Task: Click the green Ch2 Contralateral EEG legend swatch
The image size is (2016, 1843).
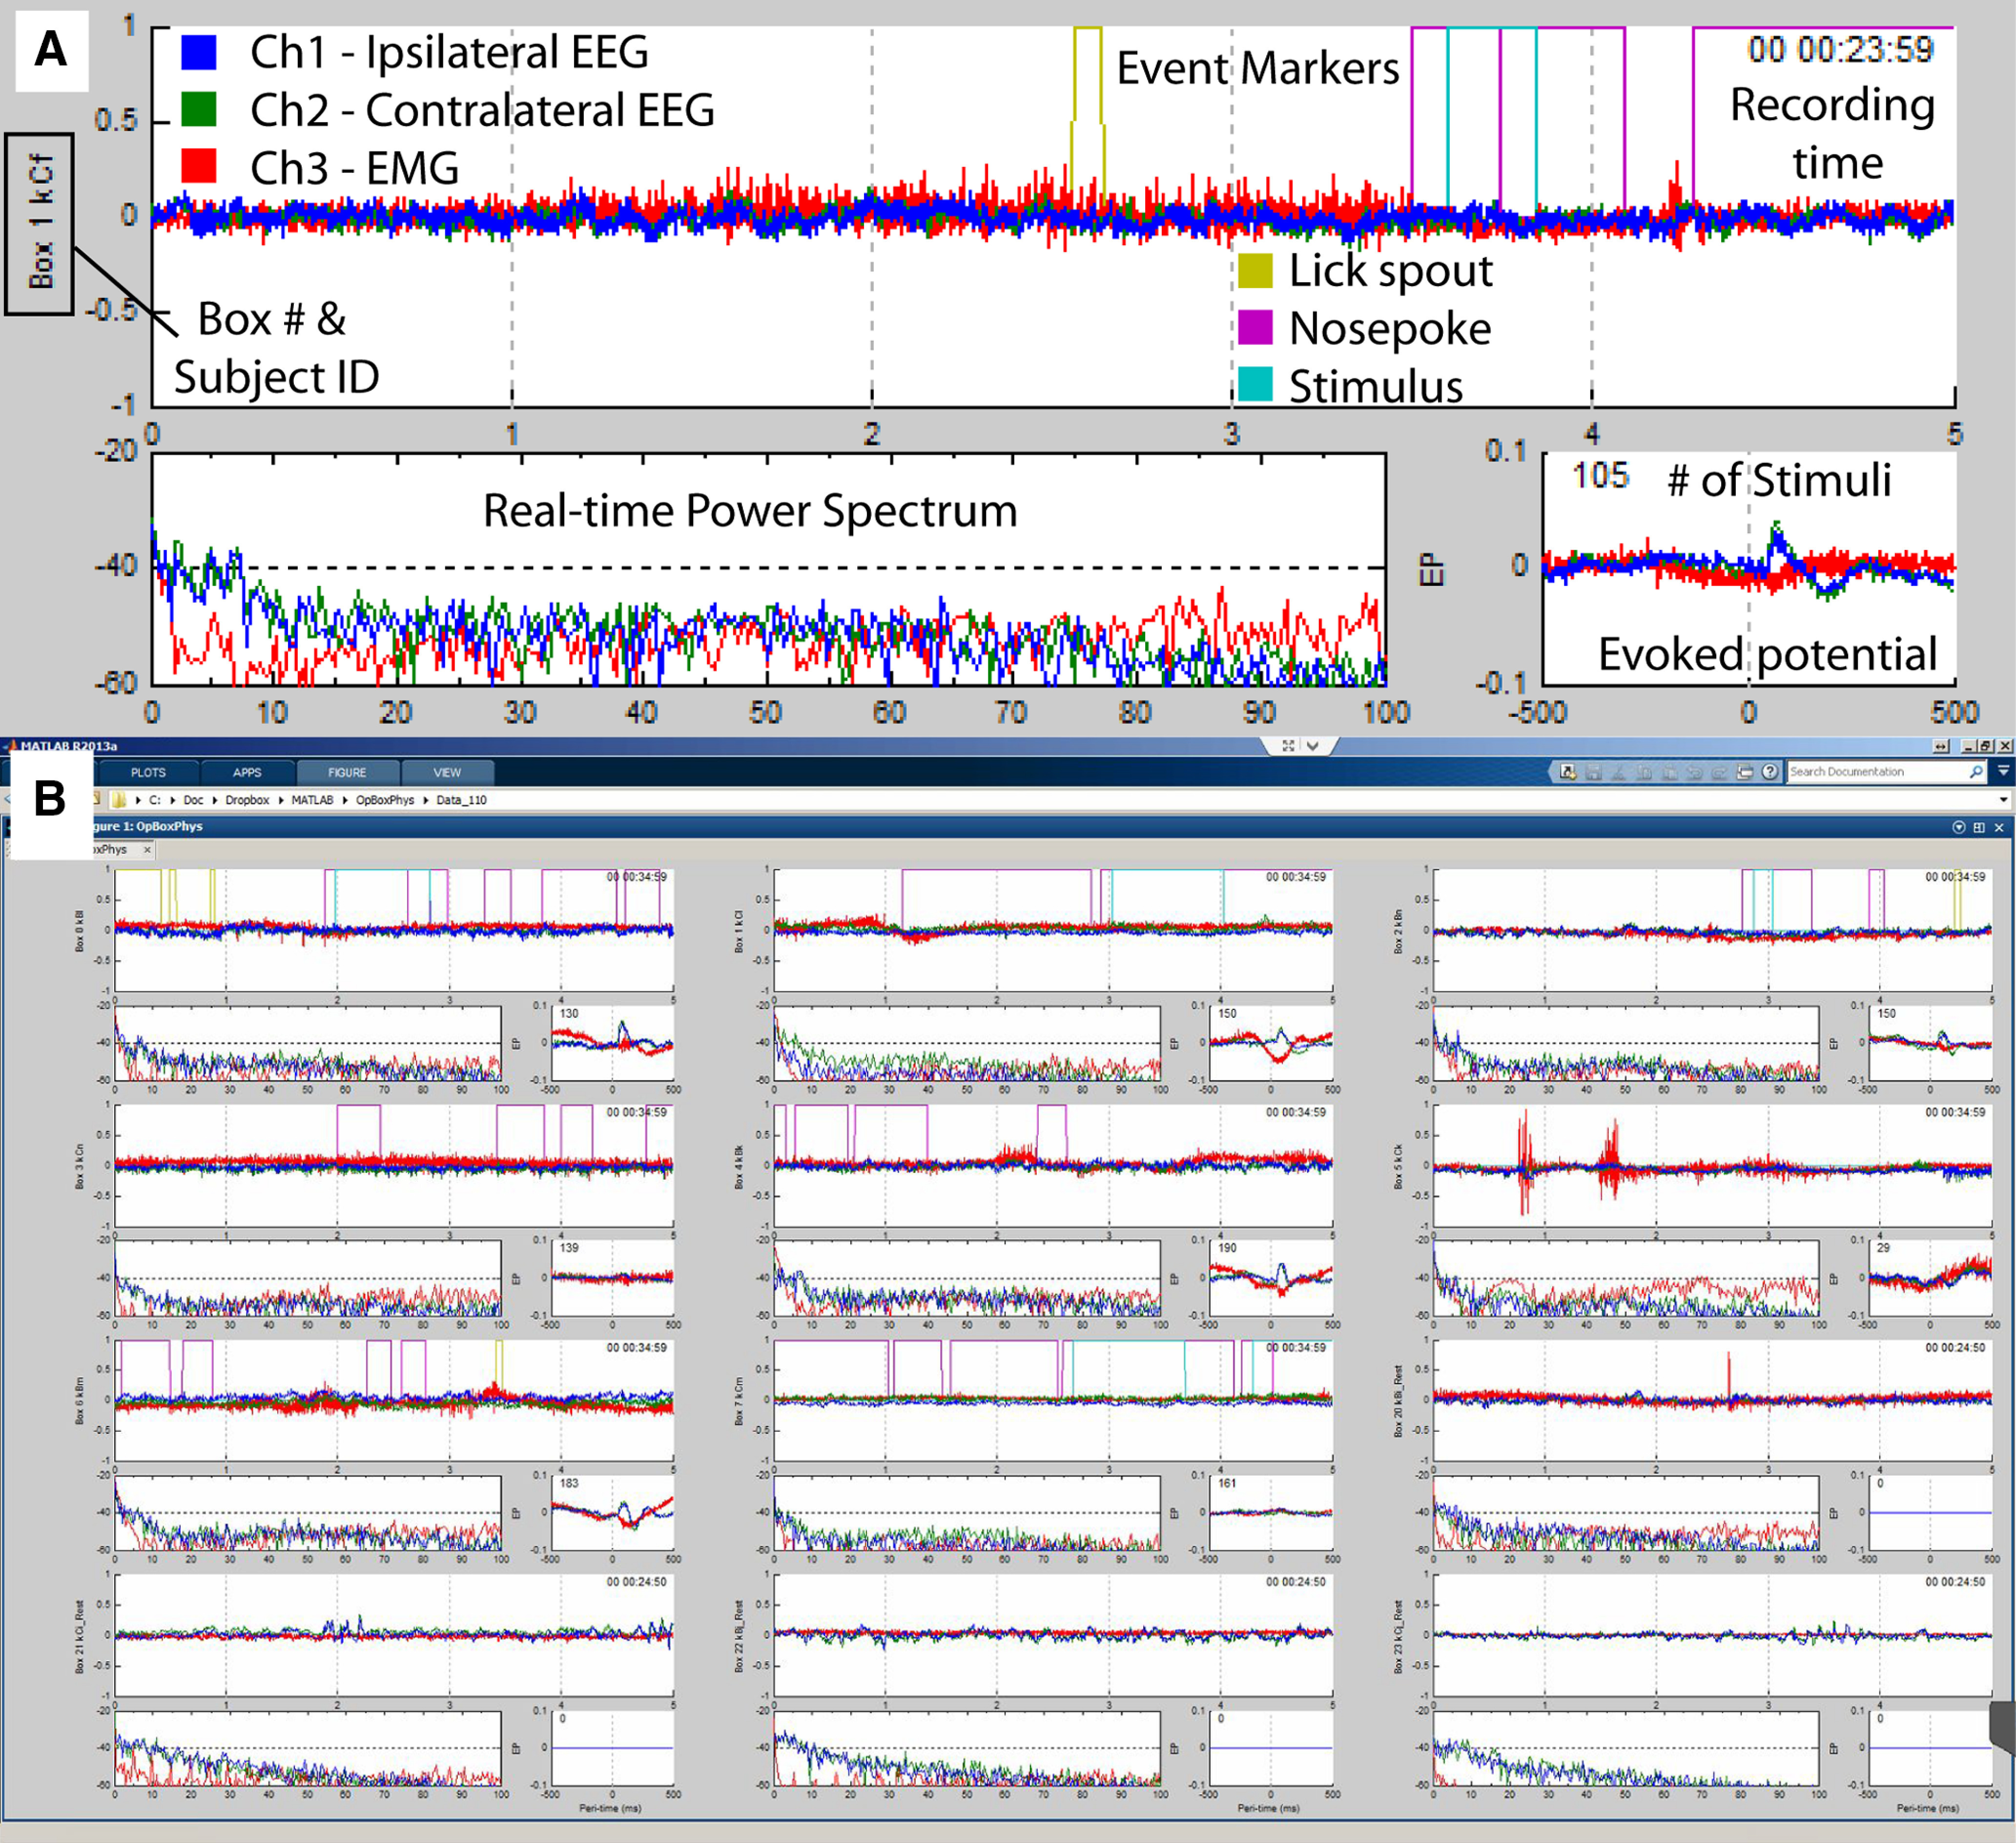Action: tap(198, 109)
